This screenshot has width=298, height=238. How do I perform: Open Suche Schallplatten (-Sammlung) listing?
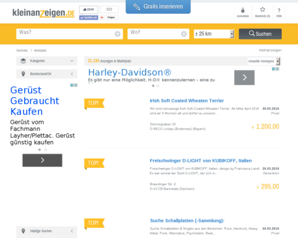click(187, 221)
